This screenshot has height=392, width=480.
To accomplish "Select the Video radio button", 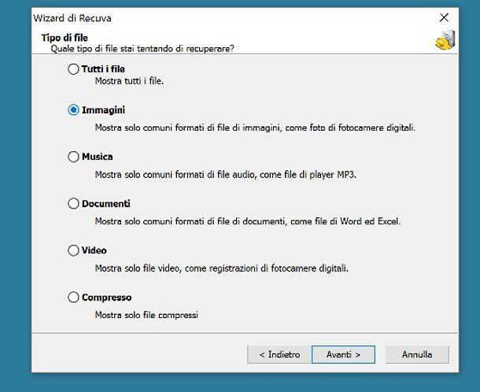I will click(73, 250).
